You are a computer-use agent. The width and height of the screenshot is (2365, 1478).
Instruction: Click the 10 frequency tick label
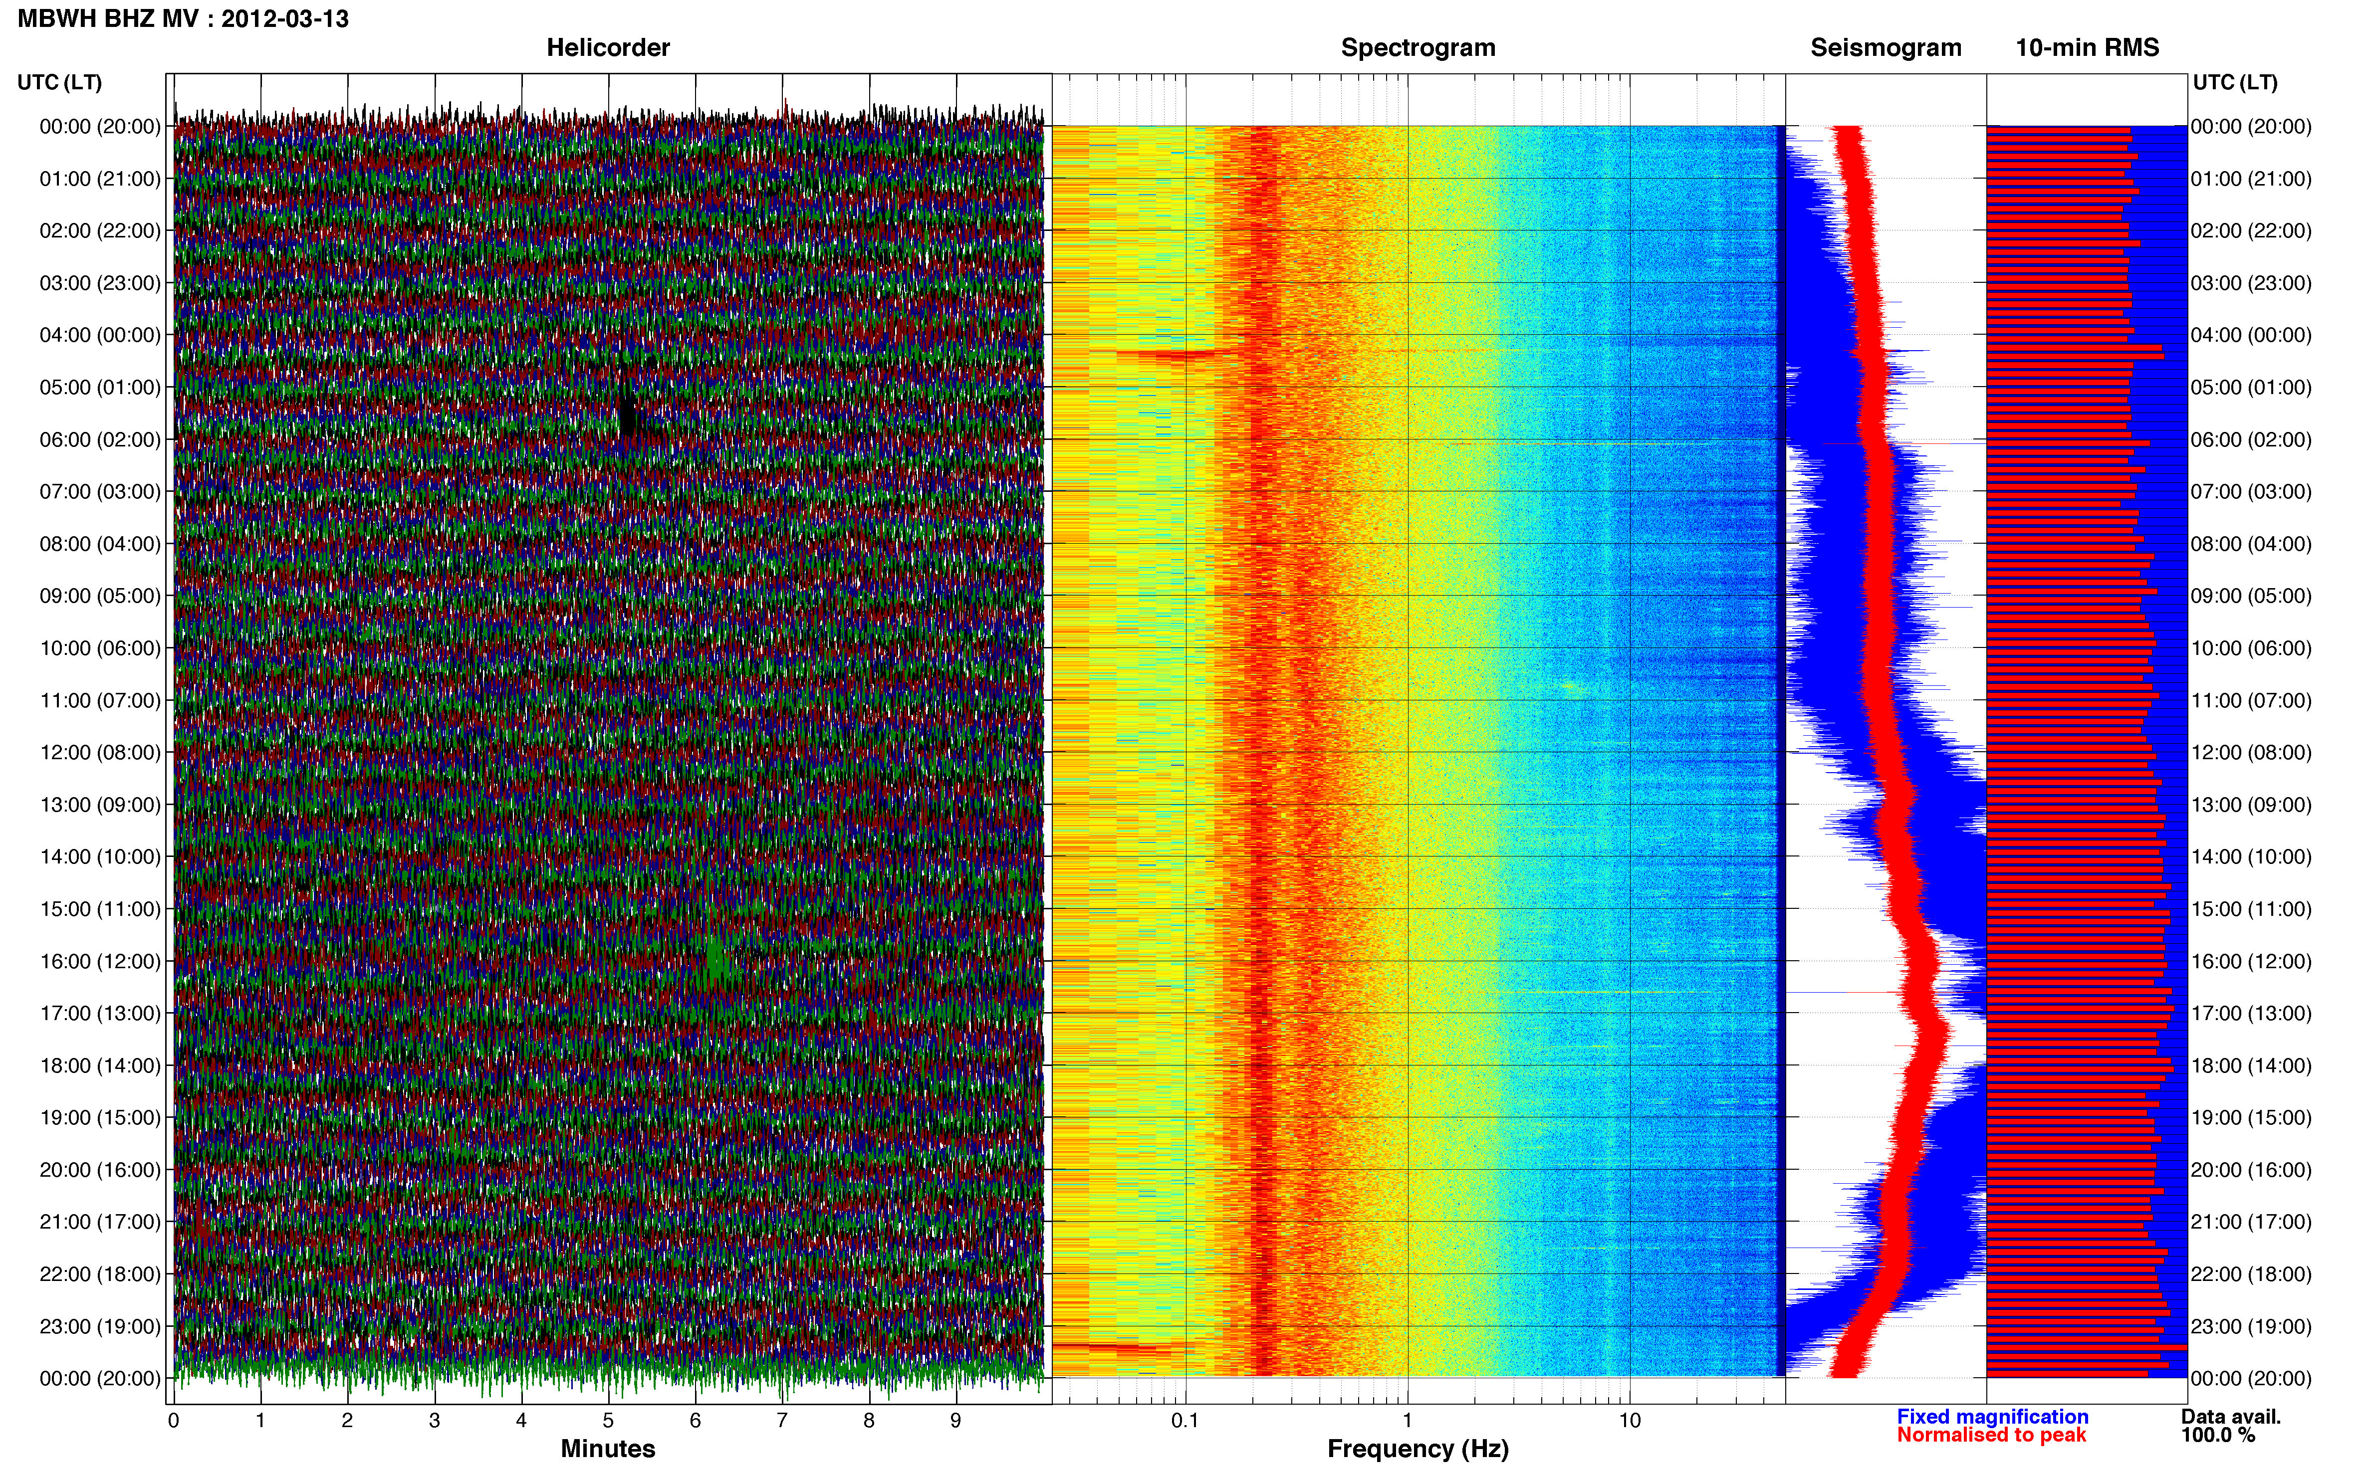1630,1420
